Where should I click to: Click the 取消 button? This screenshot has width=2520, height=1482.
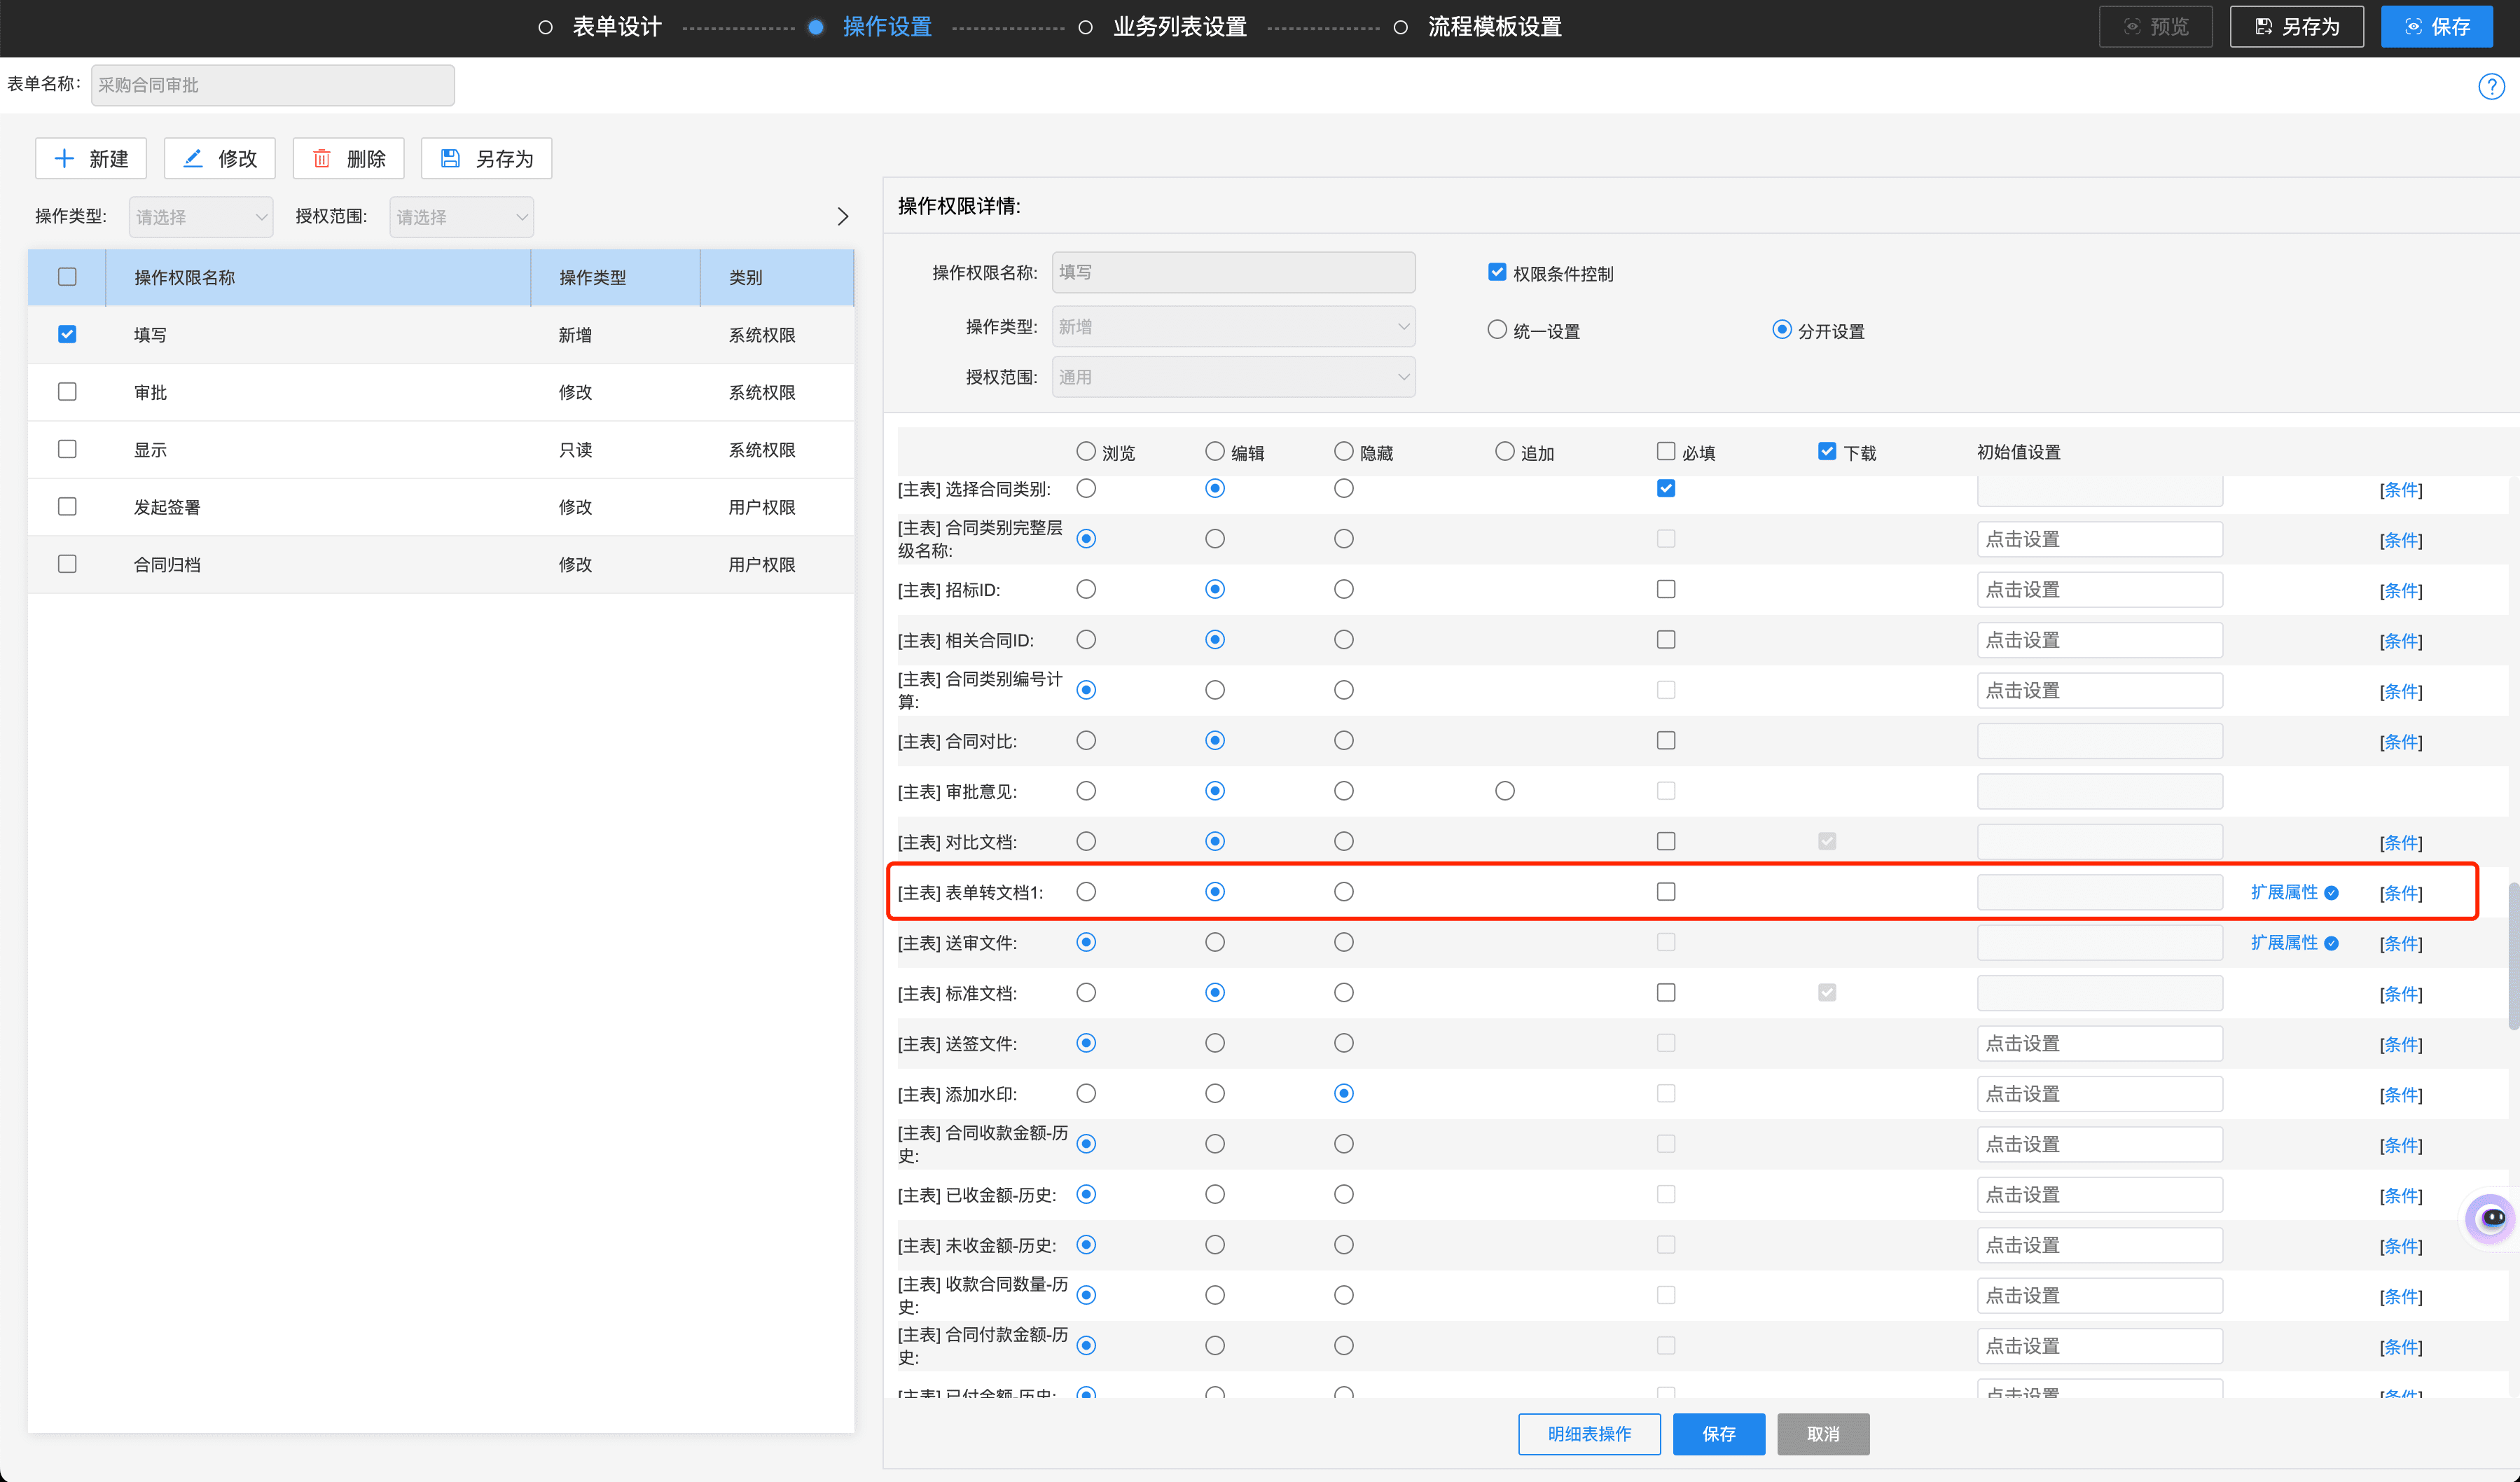[x=1823, y=1434]
